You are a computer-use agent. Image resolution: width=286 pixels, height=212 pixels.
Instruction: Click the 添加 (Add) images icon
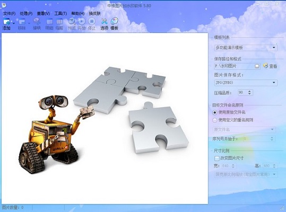click(6, 22)
